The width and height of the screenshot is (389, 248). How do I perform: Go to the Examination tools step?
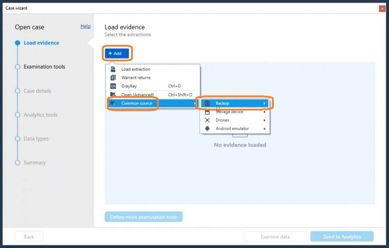(x=44, y=67)
